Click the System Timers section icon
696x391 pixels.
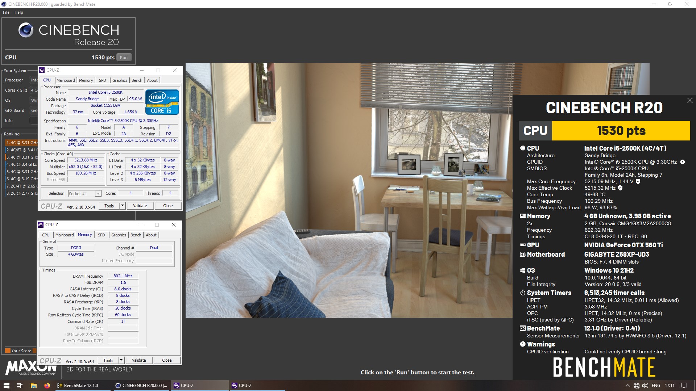click(x=522, y=293)
